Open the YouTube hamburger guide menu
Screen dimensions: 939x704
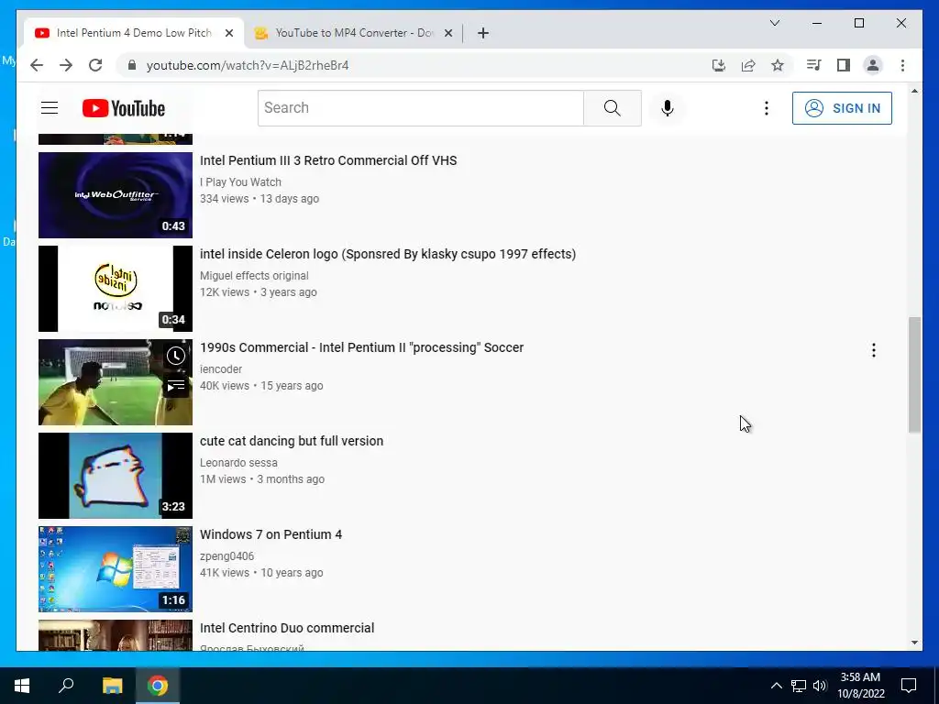point(50,108)
